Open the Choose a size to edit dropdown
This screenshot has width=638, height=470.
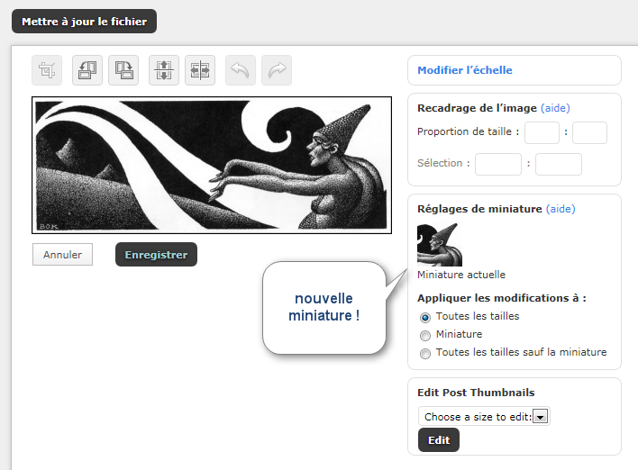click(484, 417)
